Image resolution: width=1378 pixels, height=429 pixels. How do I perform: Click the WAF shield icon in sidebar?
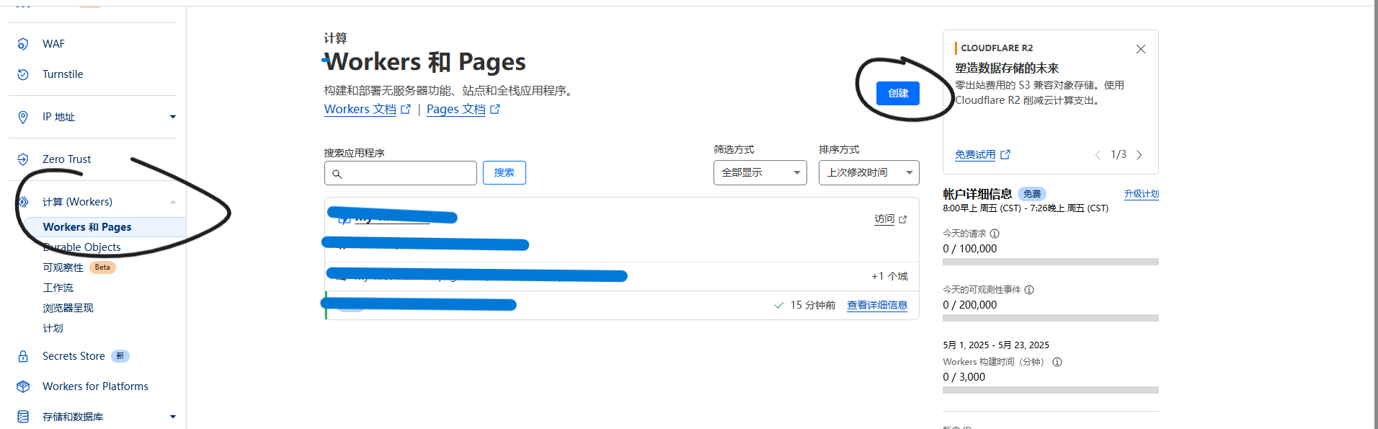point(23,44)
